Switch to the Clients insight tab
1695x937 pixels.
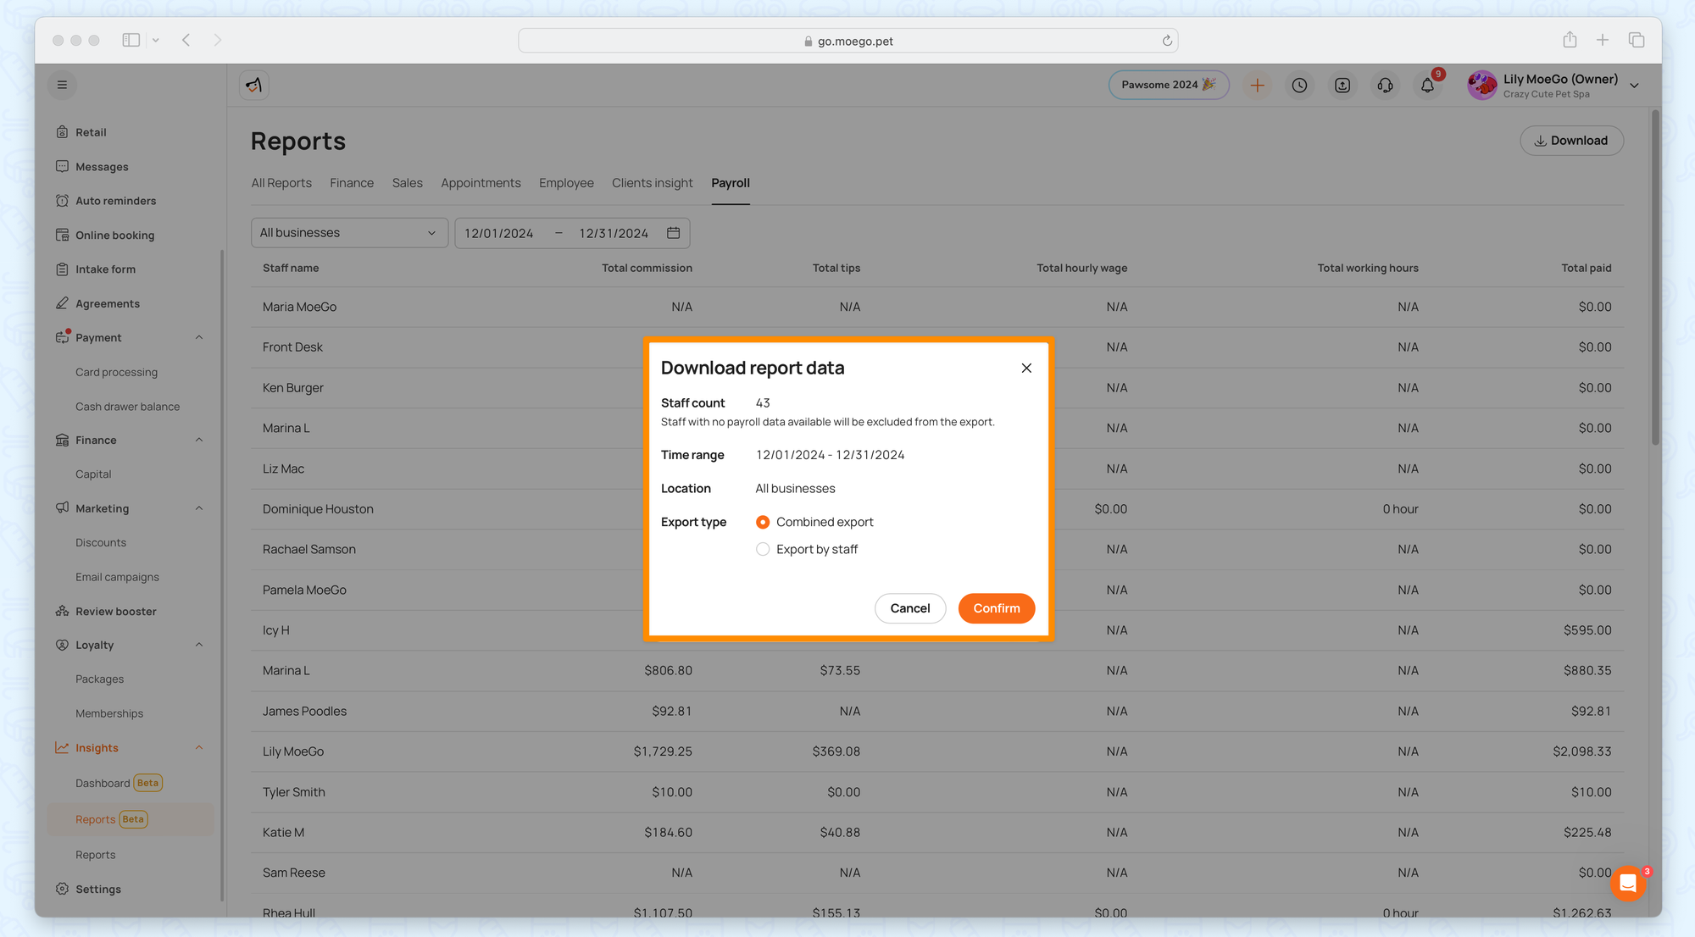(652, 183)
